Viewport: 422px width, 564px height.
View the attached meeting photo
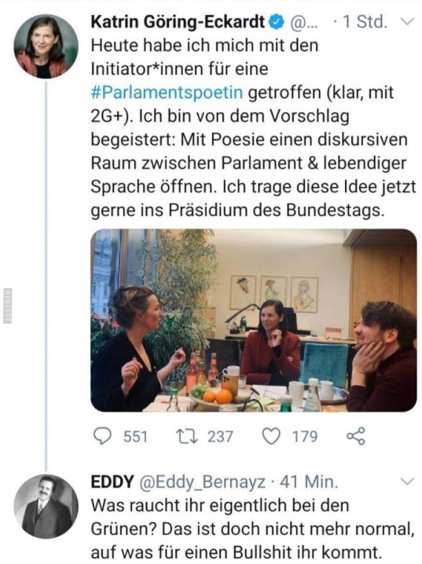(x=254, y=320)
